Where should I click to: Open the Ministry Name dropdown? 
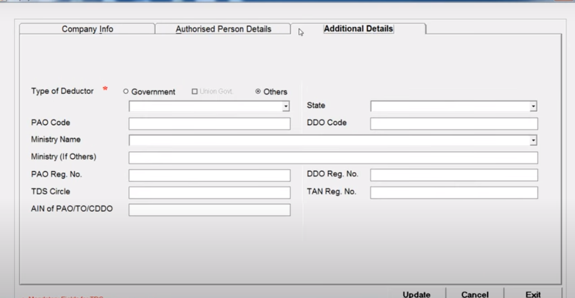[533, 141]
